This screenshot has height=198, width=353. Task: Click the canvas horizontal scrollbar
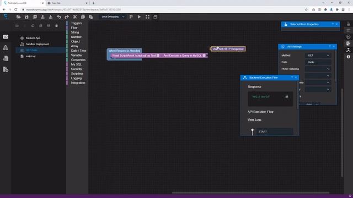(x=250, y=193)
